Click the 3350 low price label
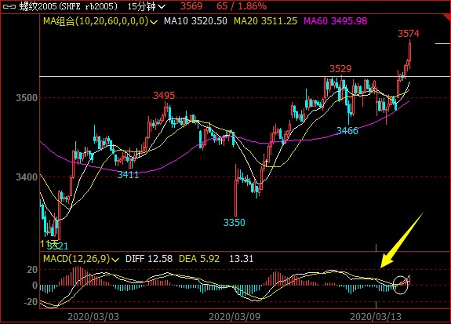This screenshot has width=451, height=324. pyautogui.click(x=235, y=223)
